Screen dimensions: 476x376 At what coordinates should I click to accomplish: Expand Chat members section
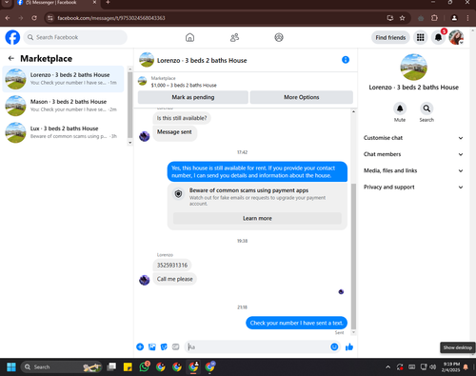[x=413, y=154]
